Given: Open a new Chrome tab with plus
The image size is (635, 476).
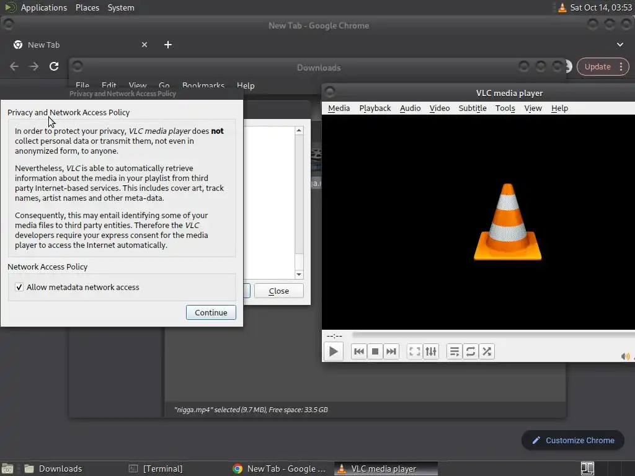Looking at the screenshot, I should coord(167,45).
